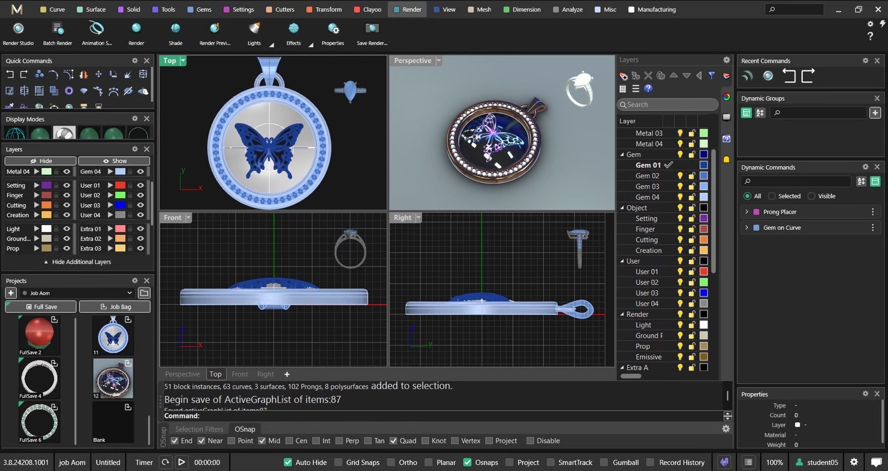
Task: Click the Layers panel filter funnel icon
Action: (712, 75)
